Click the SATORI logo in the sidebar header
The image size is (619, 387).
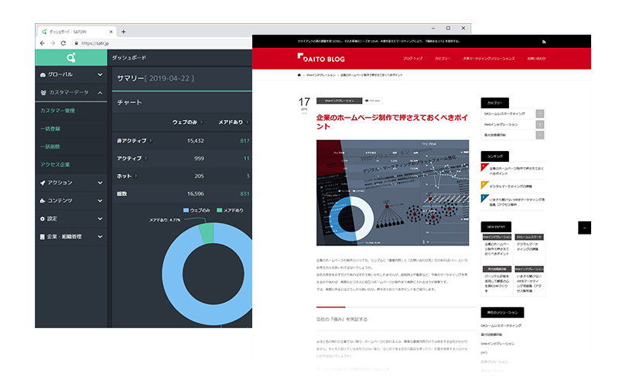[x=70, y=57]
